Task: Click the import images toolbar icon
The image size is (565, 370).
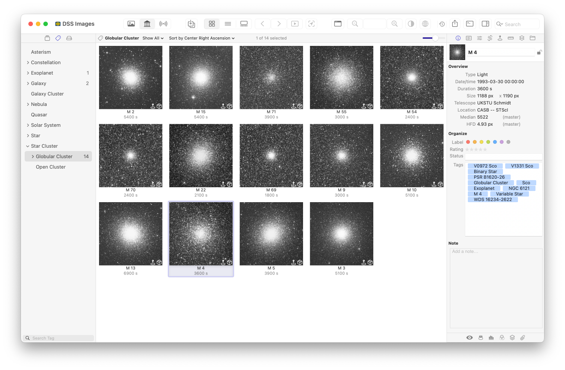Action: pos(191,24)
